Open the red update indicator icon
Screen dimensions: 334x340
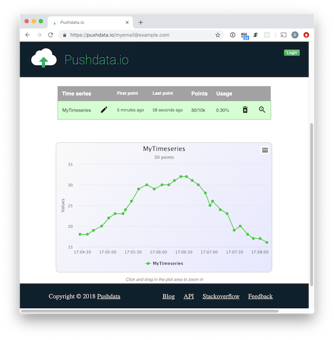[306, 35]
